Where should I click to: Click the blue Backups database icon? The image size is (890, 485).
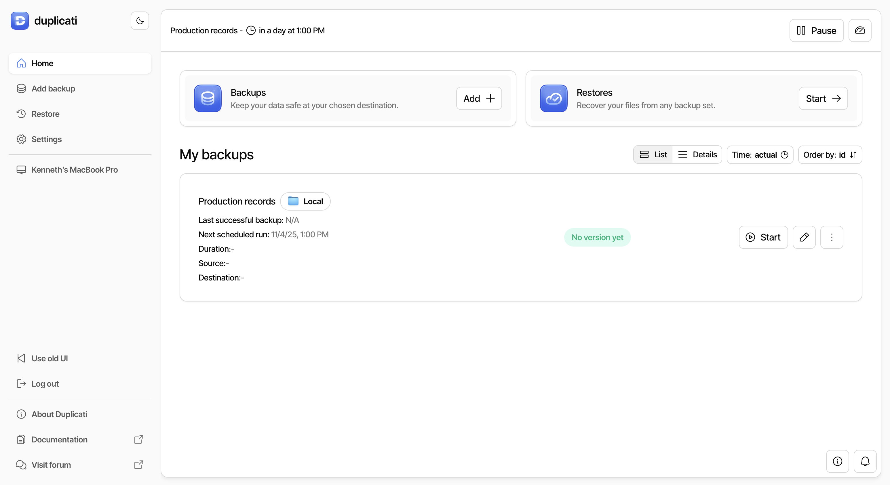click(208, 98)
